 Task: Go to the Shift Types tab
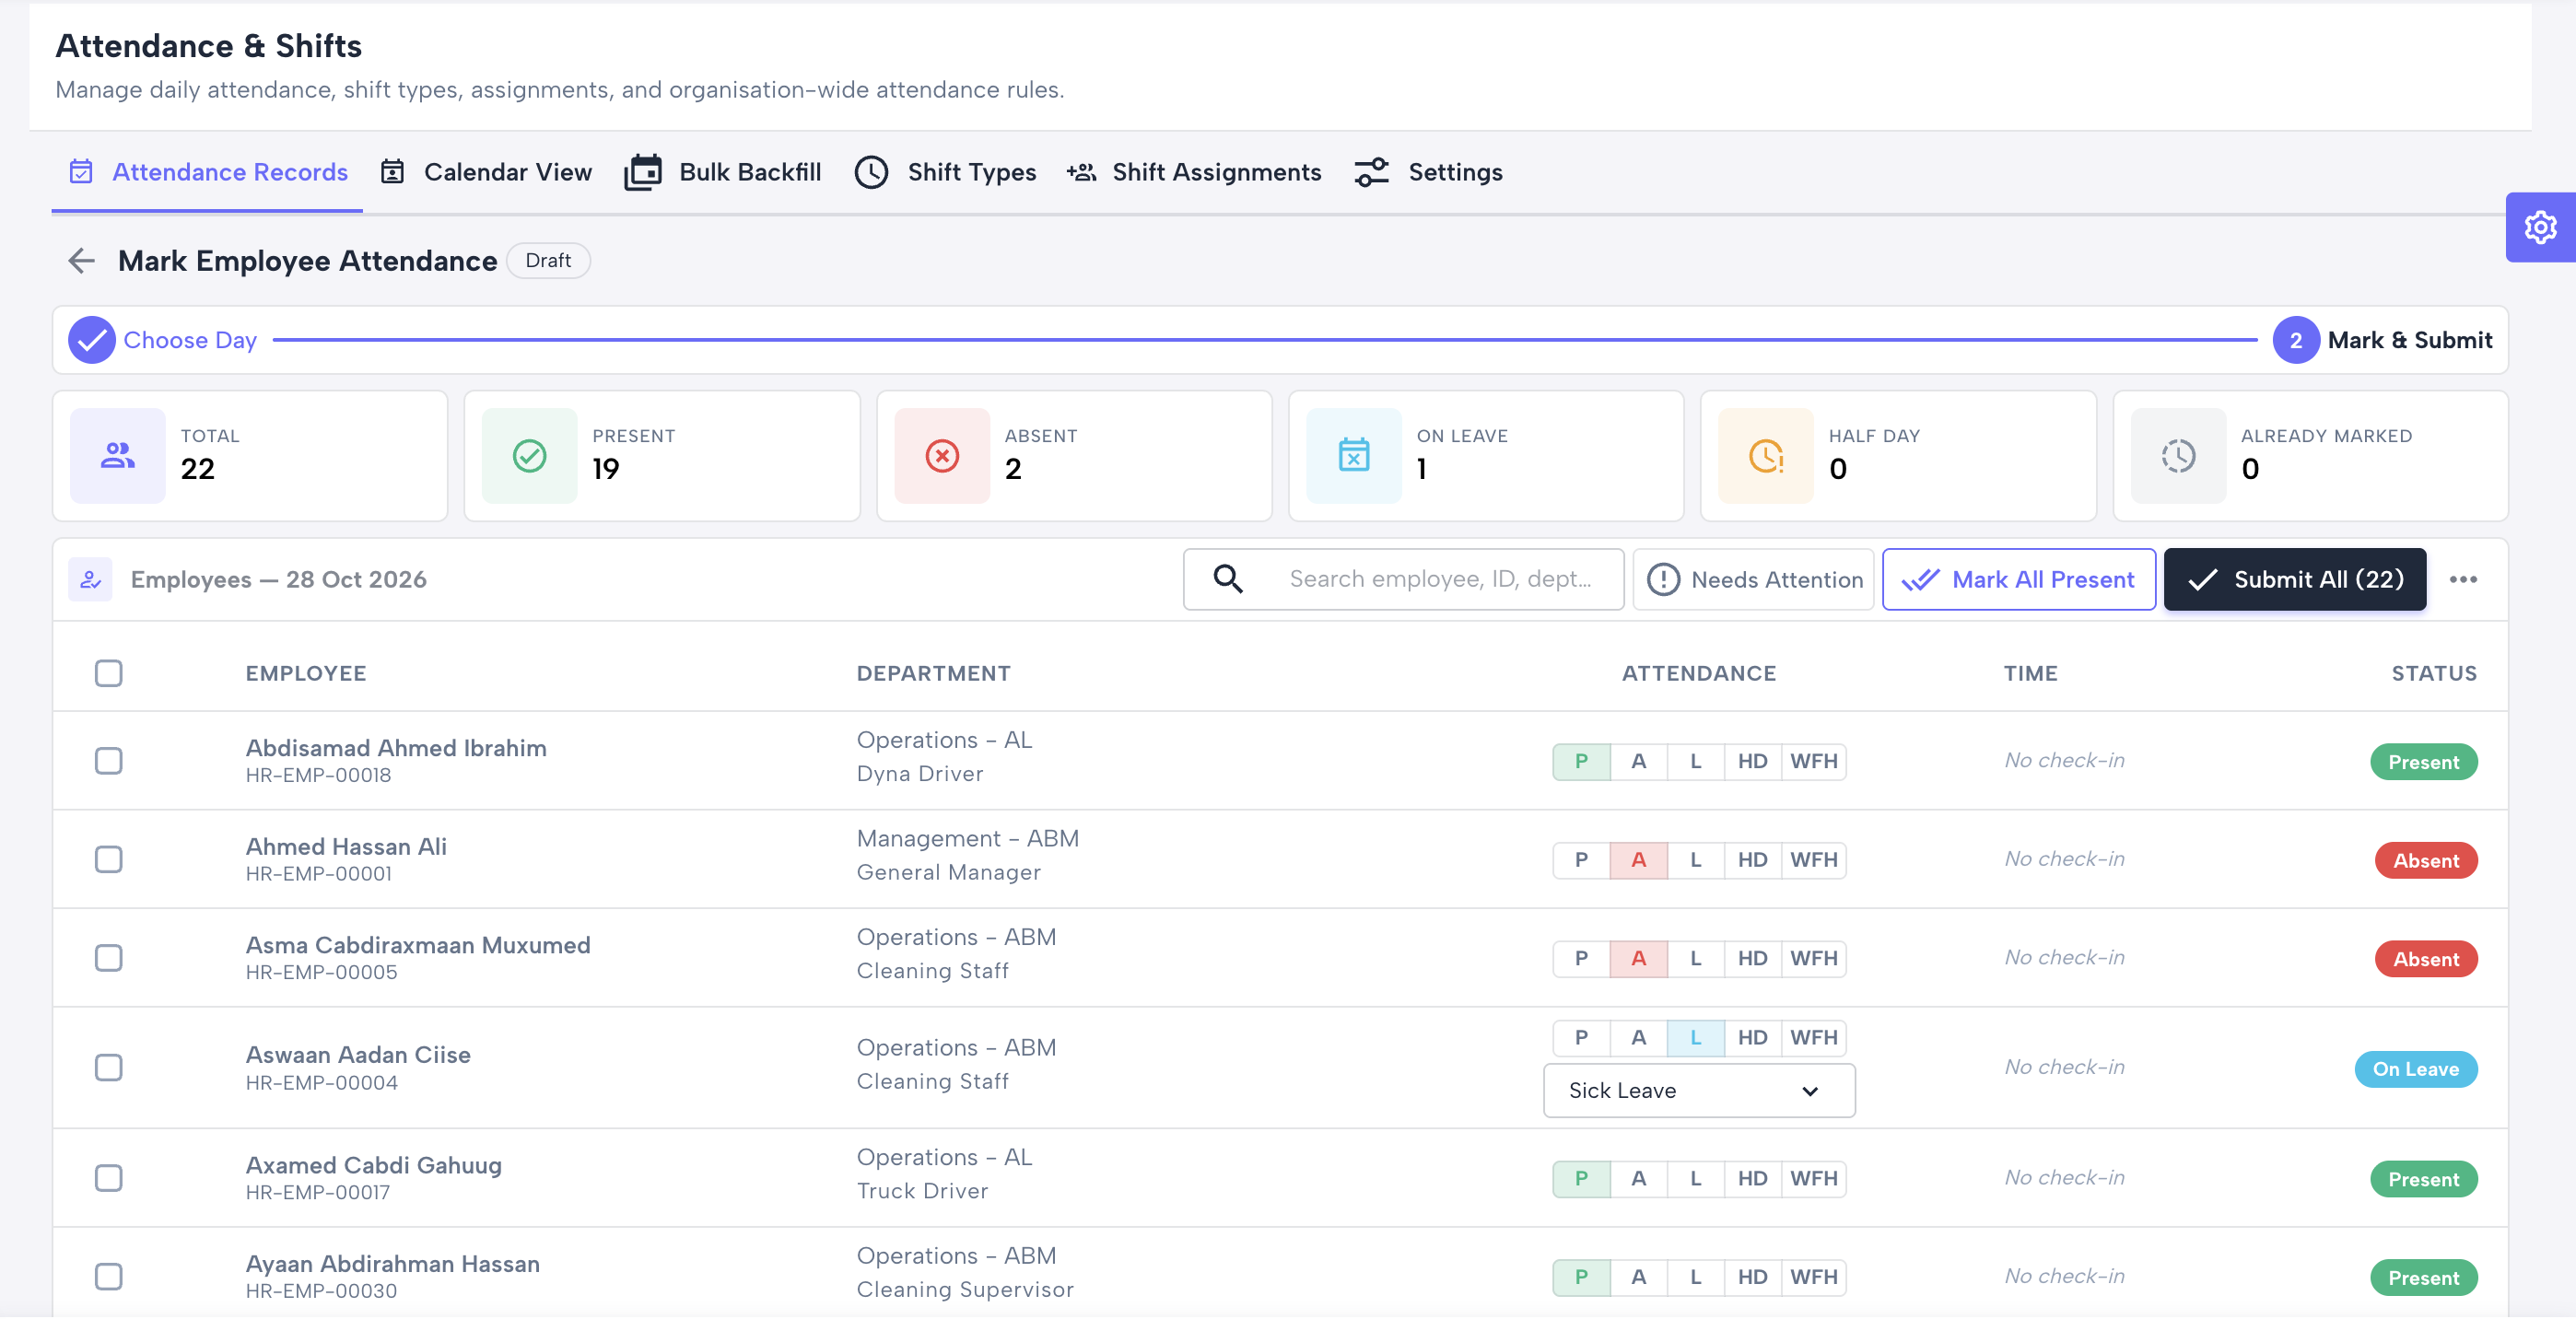(946, 172)
